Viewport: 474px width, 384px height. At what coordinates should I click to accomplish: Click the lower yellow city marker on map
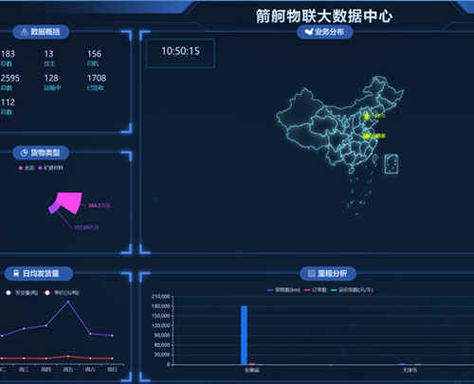(366, 137)
